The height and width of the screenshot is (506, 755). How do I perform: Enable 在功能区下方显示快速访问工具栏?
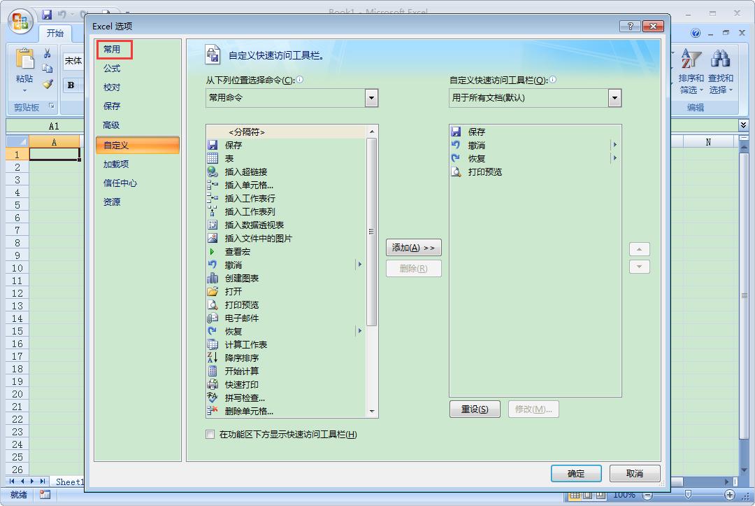point(210,435)
